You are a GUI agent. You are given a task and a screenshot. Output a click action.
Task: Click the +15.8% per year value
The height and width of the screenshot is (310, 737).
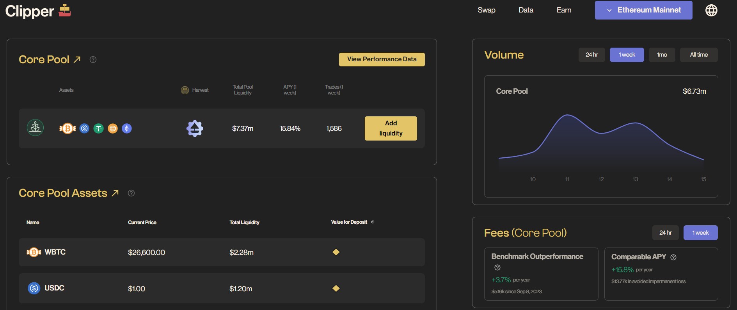632,270
